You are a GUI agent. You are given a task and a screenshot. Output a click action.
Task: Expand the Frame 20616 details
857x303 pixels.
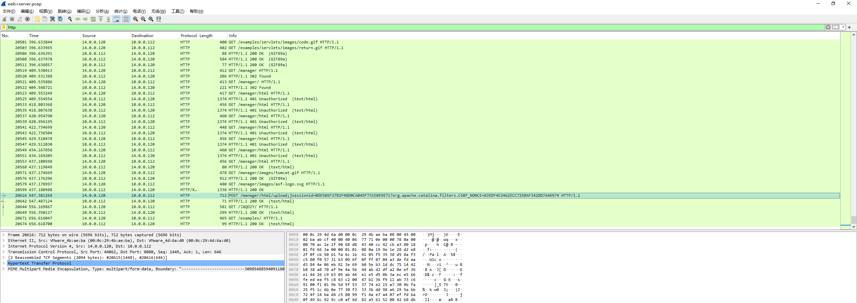tap(4, 235)
